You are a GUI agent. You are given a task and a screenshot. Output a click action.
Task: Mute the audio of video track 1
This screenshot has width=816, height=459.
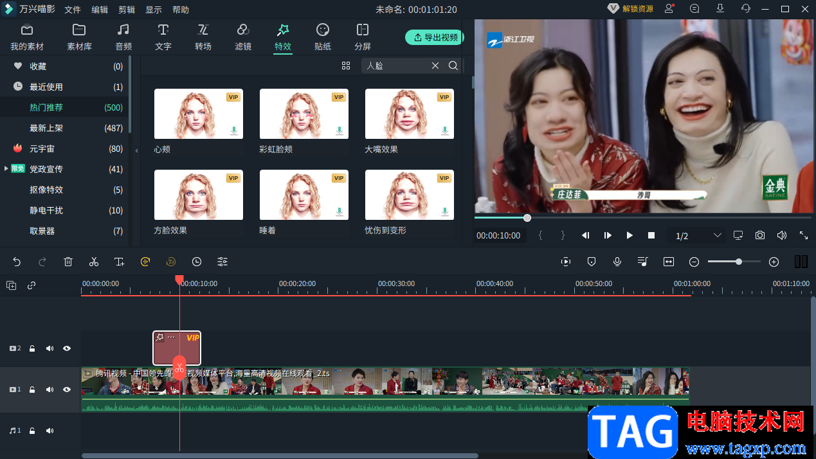click(50, 390)
